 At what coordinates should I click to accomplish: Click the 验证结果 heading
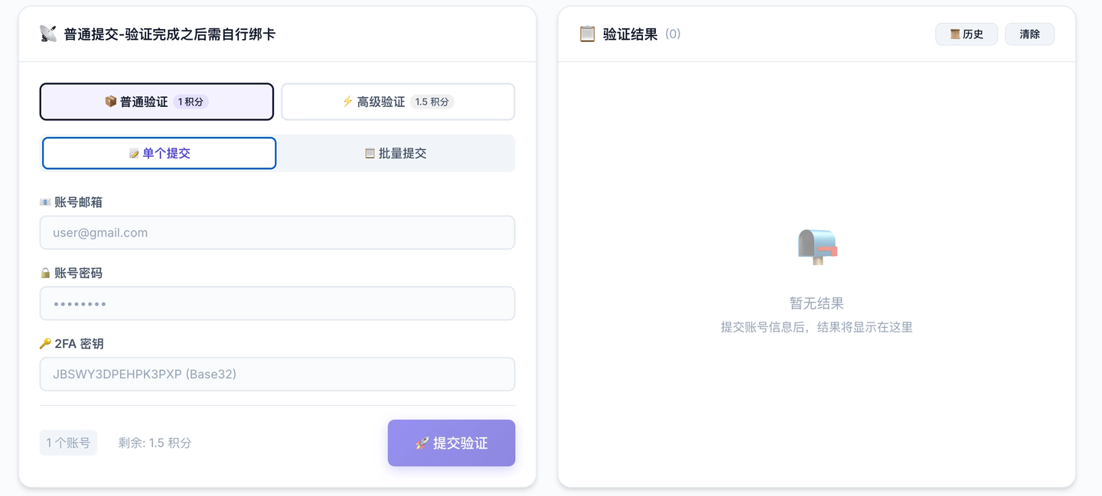point(630,34)
